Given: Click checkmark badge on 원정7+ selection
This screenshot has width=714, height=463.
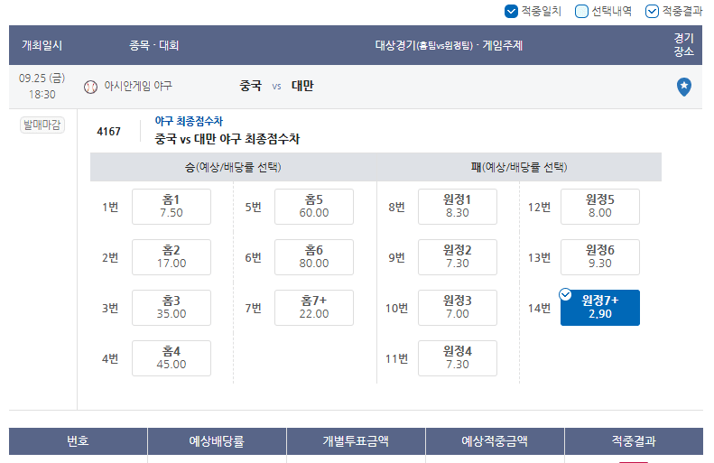Looking at the screenshot, I should [565, 294].
